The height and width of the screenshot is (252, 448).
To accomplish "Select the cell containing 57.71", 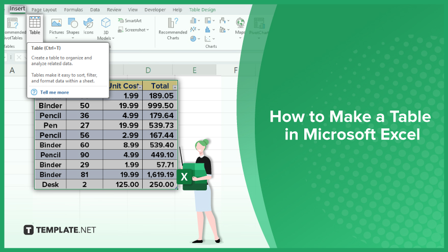I will coord(160,164).
